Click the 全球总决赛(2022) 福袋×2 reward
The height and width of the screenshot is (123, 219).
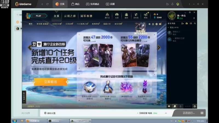[108, 90]
